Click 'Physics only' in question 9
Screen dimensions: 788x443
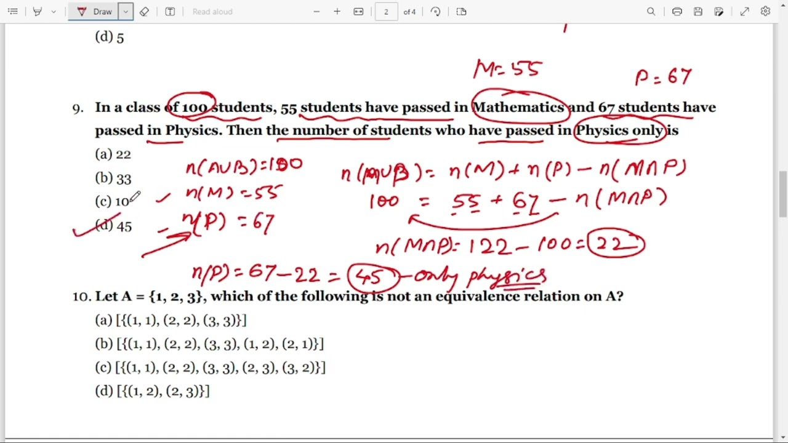619,130
